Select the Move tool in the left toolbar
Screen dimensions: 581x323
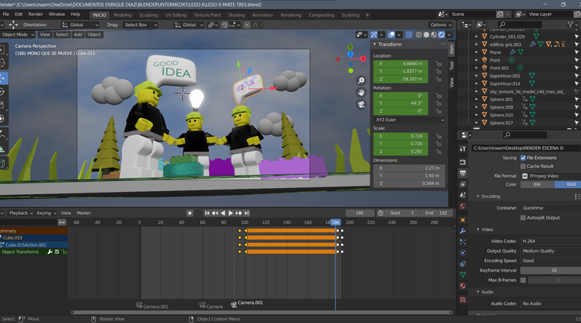click(x=3, y=78)
